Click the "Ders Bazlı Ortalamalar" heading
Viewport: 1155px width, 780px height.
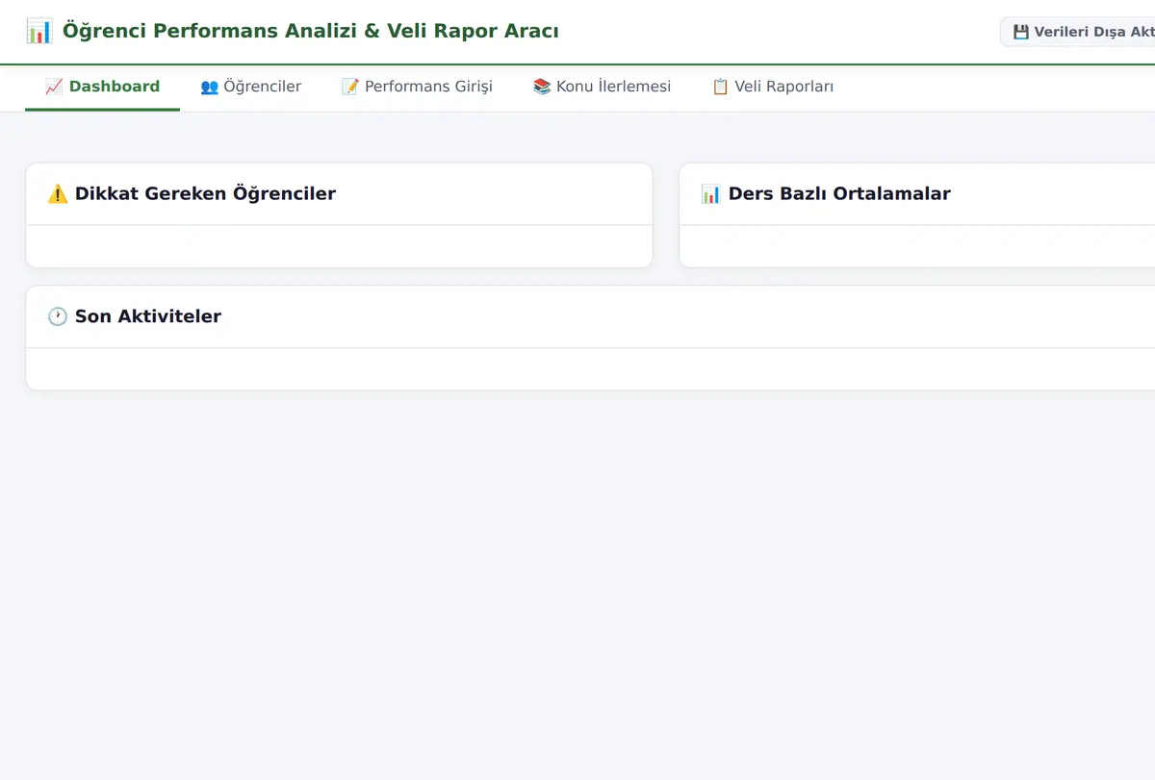point(839,193)
